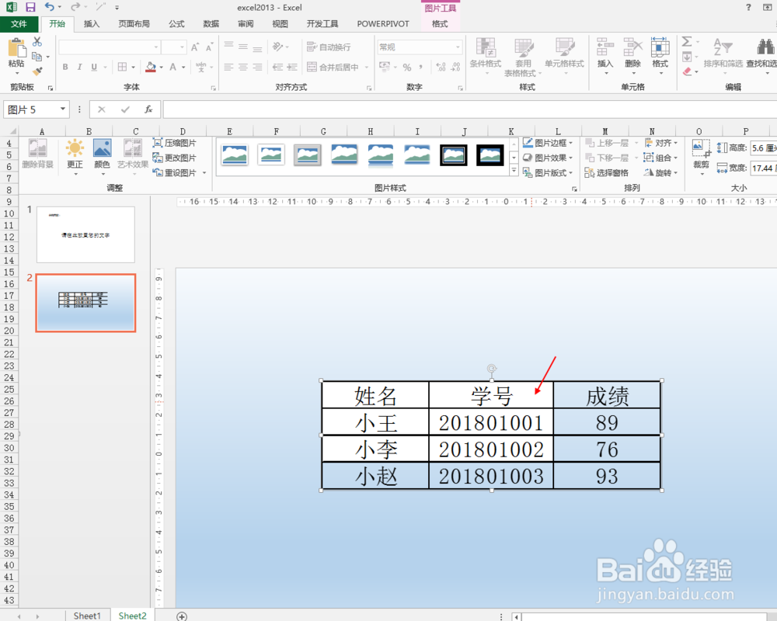Open the number format 常规 dropdown
This screenshot has width=777, height=621.
[x=458, y=47]
